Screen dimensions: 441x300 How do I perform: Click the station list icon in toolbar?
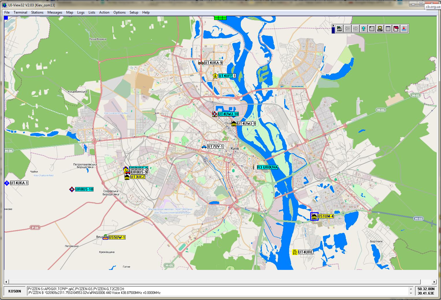pos(388,29)
